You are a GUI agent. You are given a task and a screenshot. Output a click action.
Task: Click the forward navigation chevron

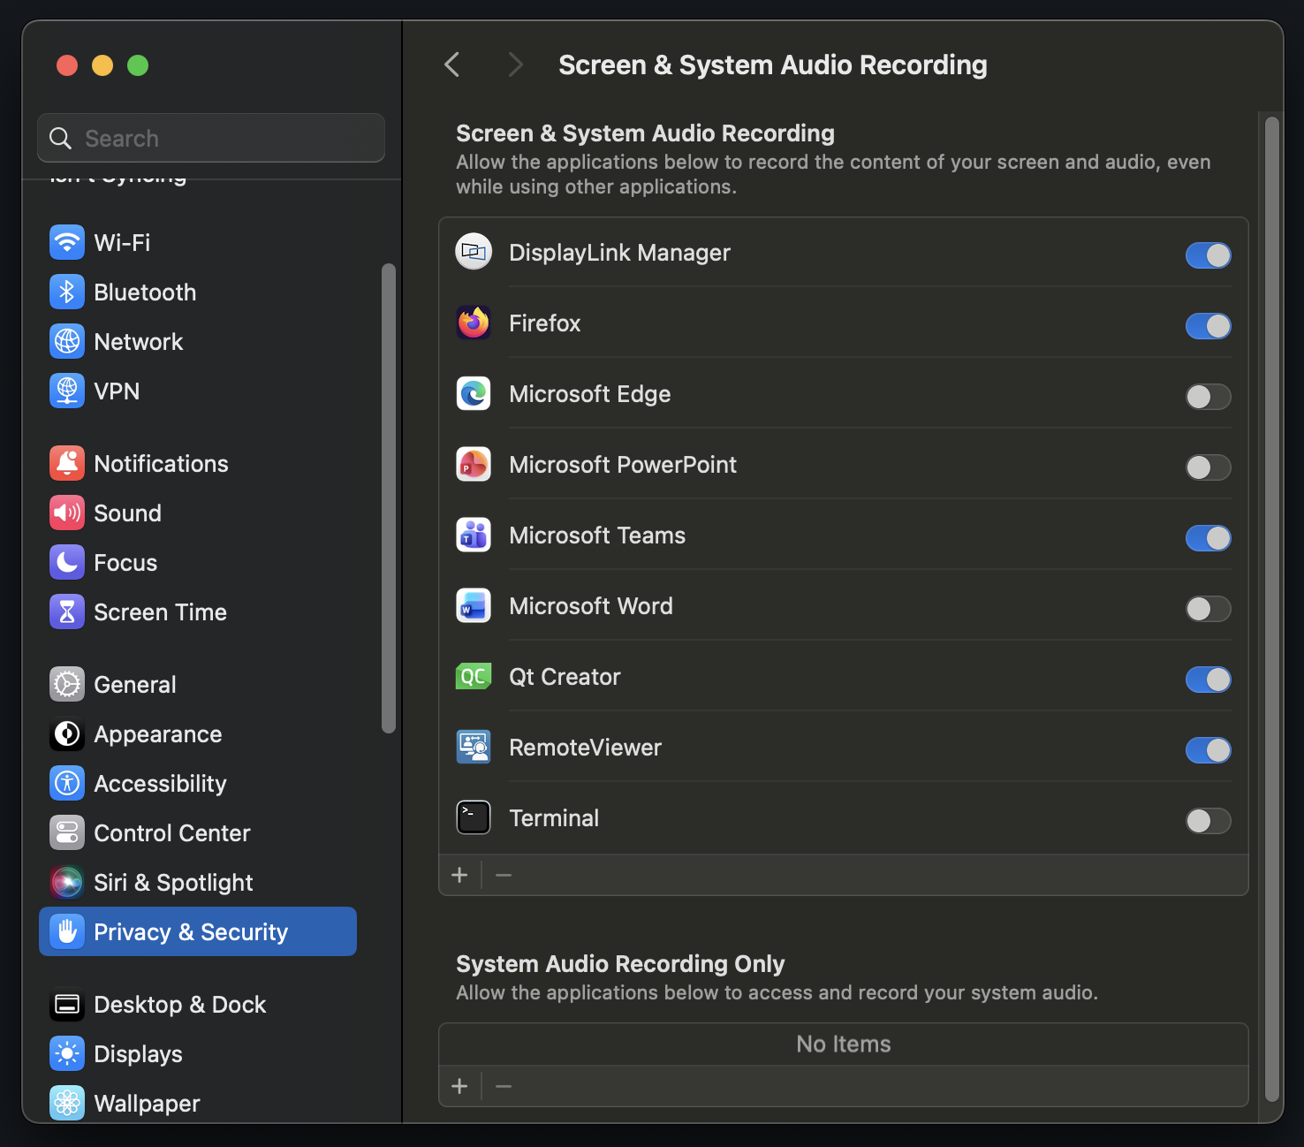pyautogui.click(x=515, y=65)
